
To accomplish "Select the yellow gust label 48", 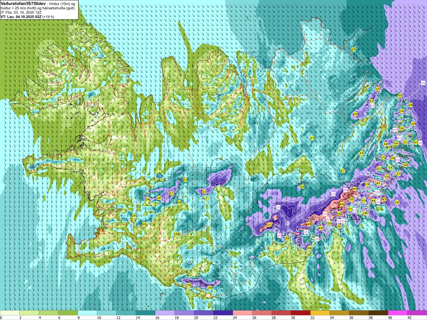I will click(309, 224).
